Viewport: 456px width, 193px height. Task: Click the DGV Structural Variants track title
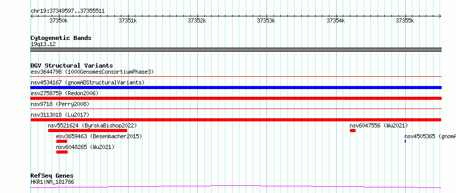(72, 66)
